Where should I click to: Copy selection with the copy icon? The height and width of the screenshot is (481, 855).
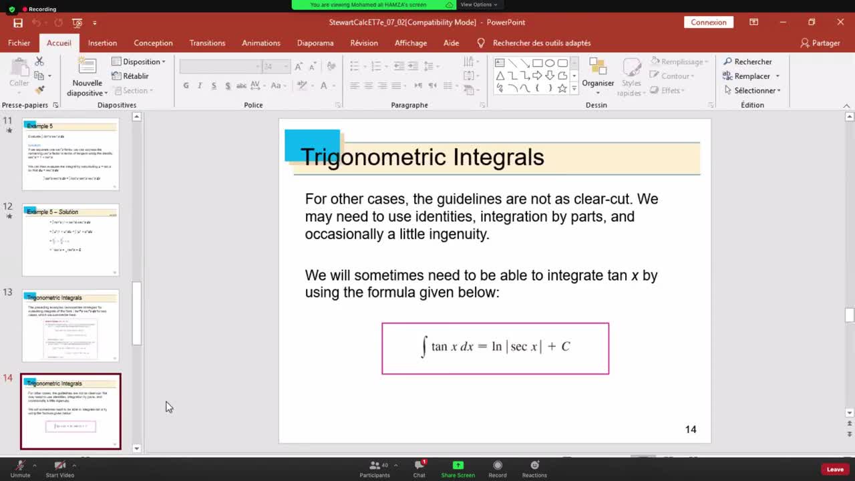point(39,75)
